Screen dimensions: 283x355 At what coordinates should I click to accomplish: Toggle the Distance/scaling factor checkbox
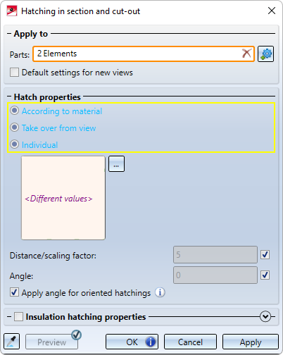(x=265, y=255)
